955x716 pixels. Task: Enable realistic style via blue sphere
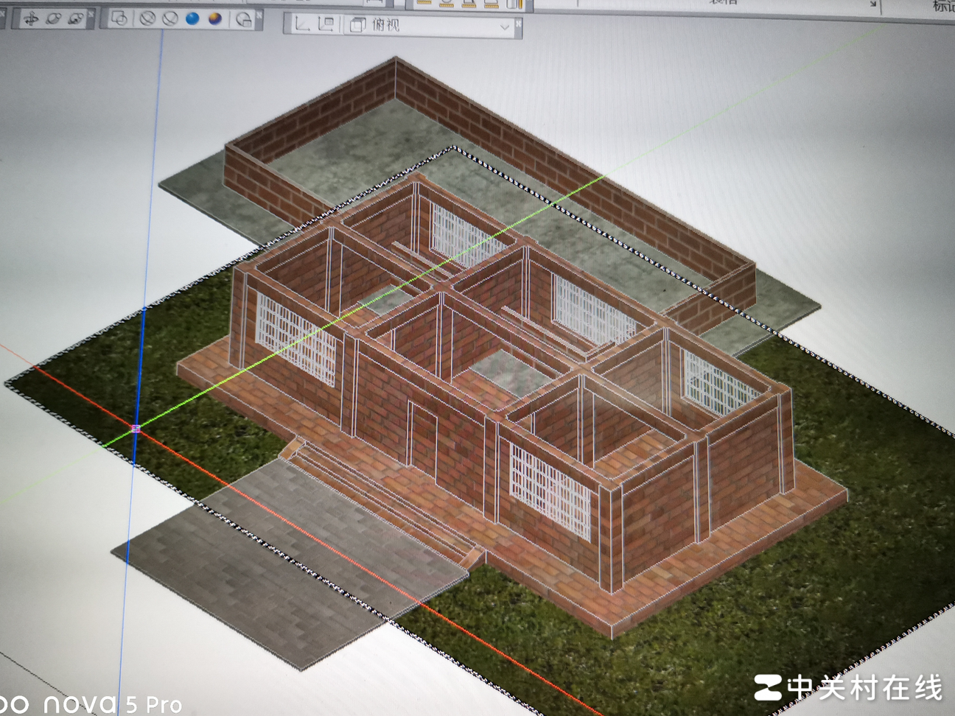pyautogui.click(x=192, y=19)
